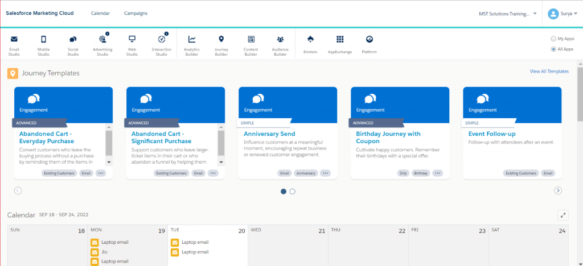Click Anniversary tag on Anniversary Send card
Viewport: 583px width, 266px height.
(x=306, y=173)
